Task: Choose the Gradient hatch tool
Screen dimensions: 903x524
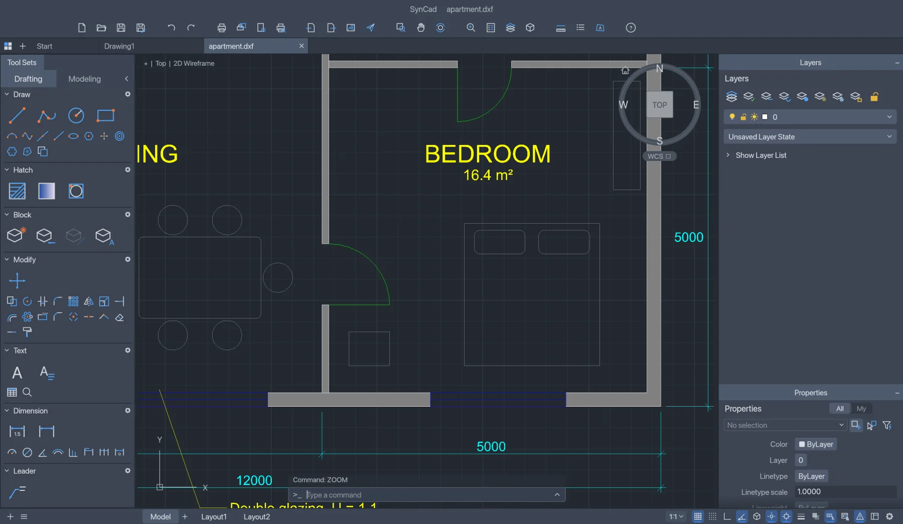Action: pos(47,191)
